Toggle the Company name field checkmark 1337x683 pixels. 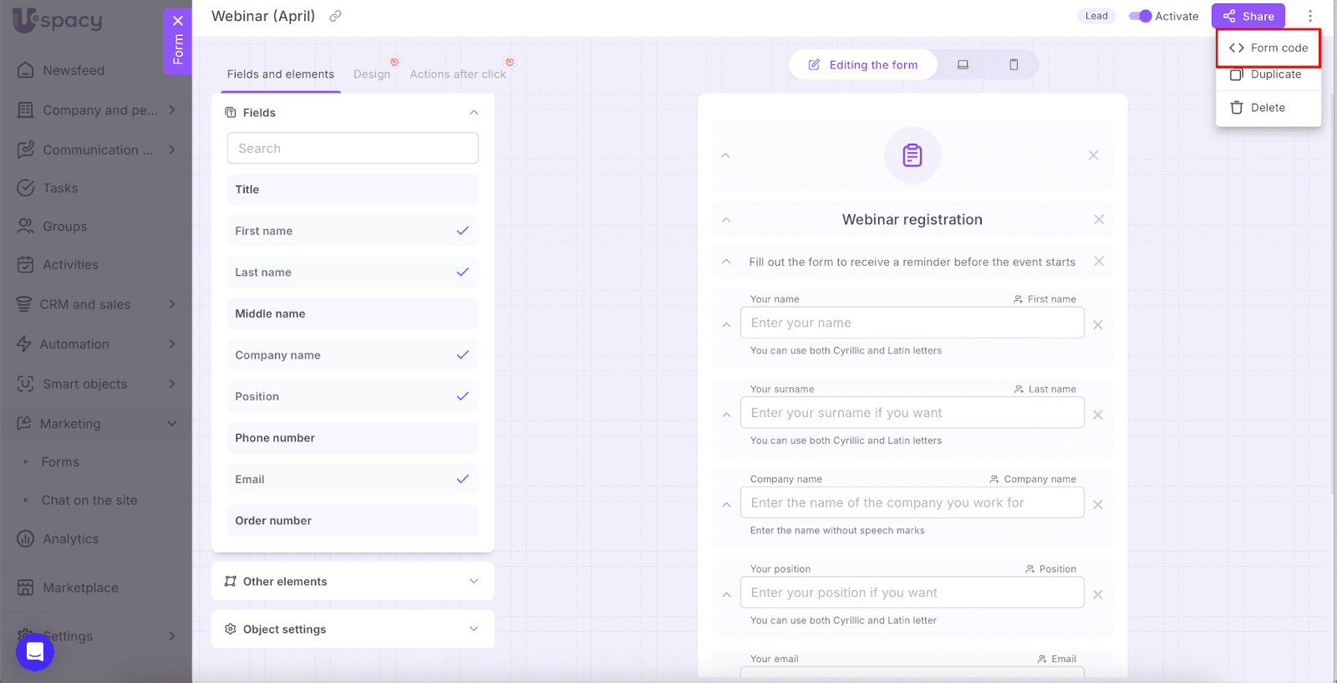point(463,355)
